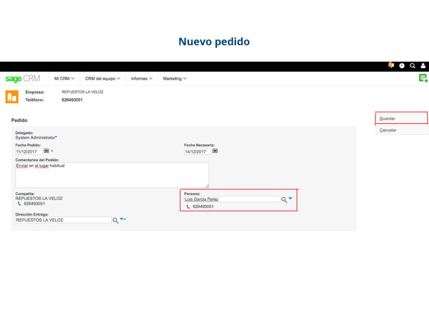Click the magnifier beside Dirección Entrega
Image resolution: width=429 pixels, height=319 pixels.
[116, 220]
